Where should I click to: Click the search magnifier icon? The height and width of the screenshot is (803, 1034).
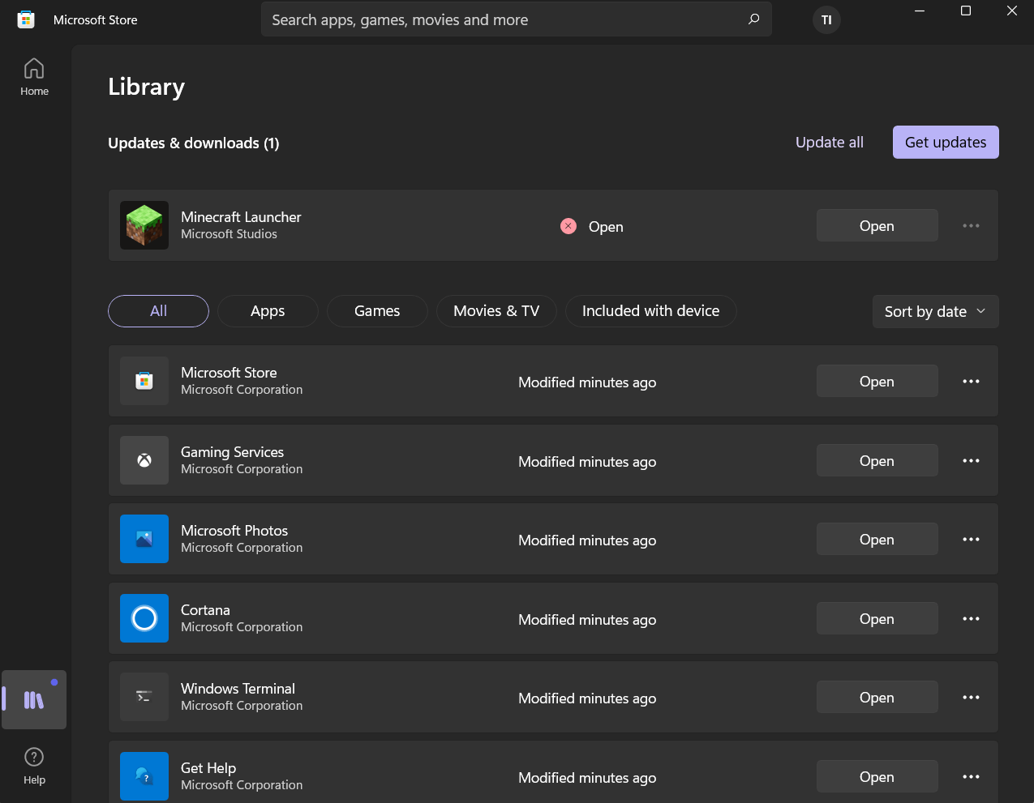point(753,19)
